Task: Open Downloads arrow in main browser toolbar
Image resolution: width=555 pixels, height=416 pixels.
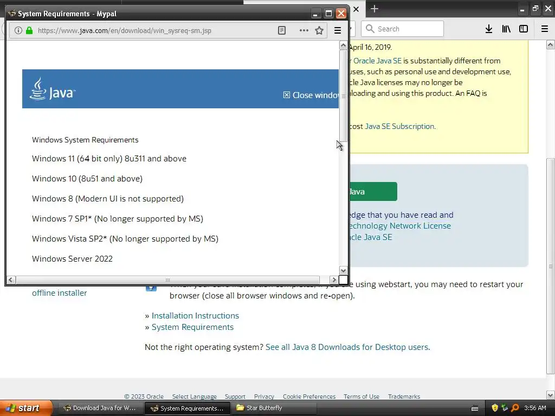Action: coord(489,29)
